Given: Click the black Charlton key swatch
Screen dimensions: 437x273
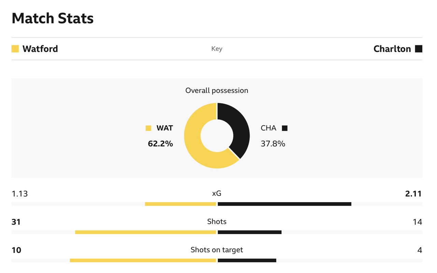Looking at the screenshot, I should (x=419, y=49).
